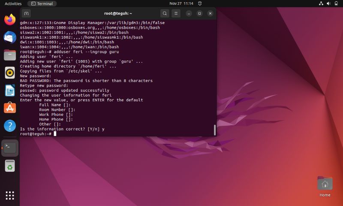Open Thunderbird mail from dock
The height and width of the screenshot is (206, 343).
(10, 37)
